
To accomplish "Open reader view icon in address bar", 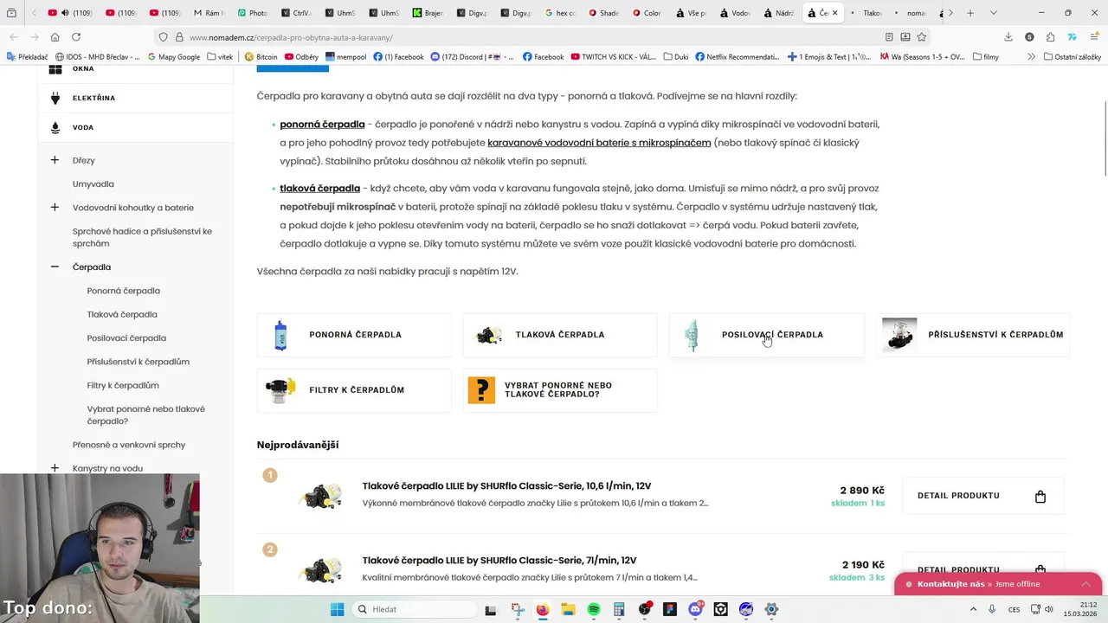I will pyautogui.click(x=889, y=37).
